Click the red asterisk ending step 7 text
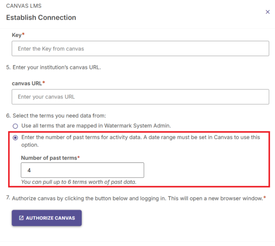 [x=265, y=197]
